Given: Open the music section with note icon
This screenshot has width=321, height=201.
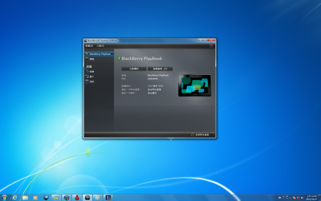Looking at the screenshot, I should pos(99,71).
